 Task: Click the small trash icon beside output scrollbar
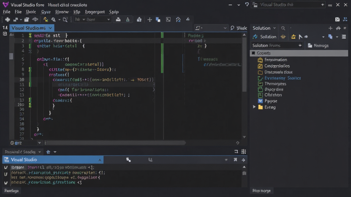click(x=244, y=173)
